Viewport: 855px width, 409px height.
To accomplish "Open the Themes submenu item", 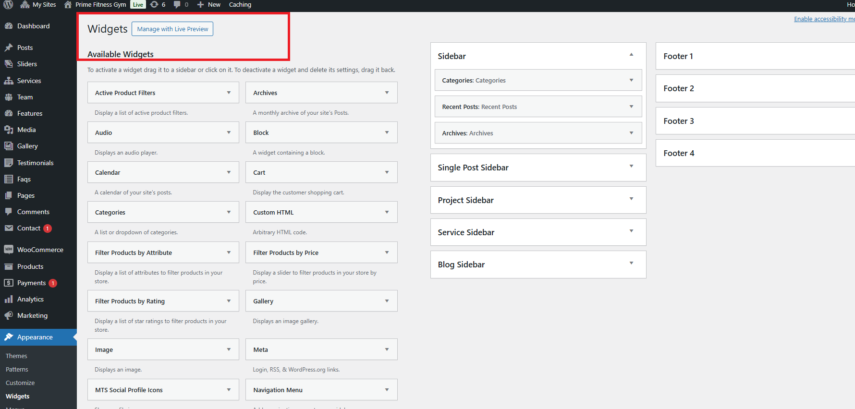I will pyautogui.click(x=16, y=356).
